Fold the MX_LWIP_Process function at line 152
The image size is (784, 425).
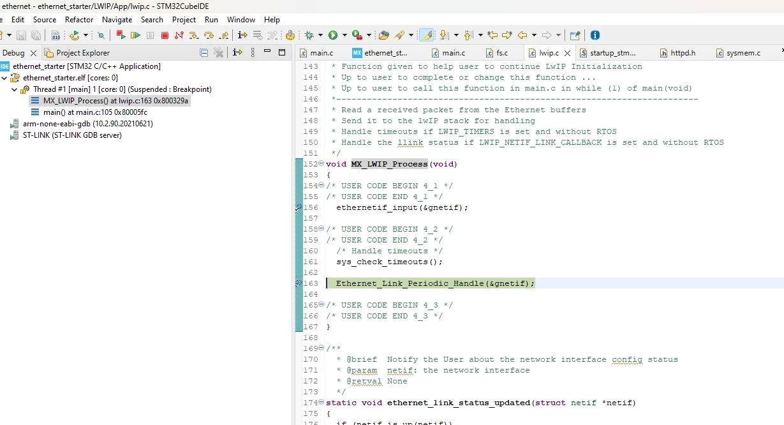pyautogui.click(x=322, y=164)
